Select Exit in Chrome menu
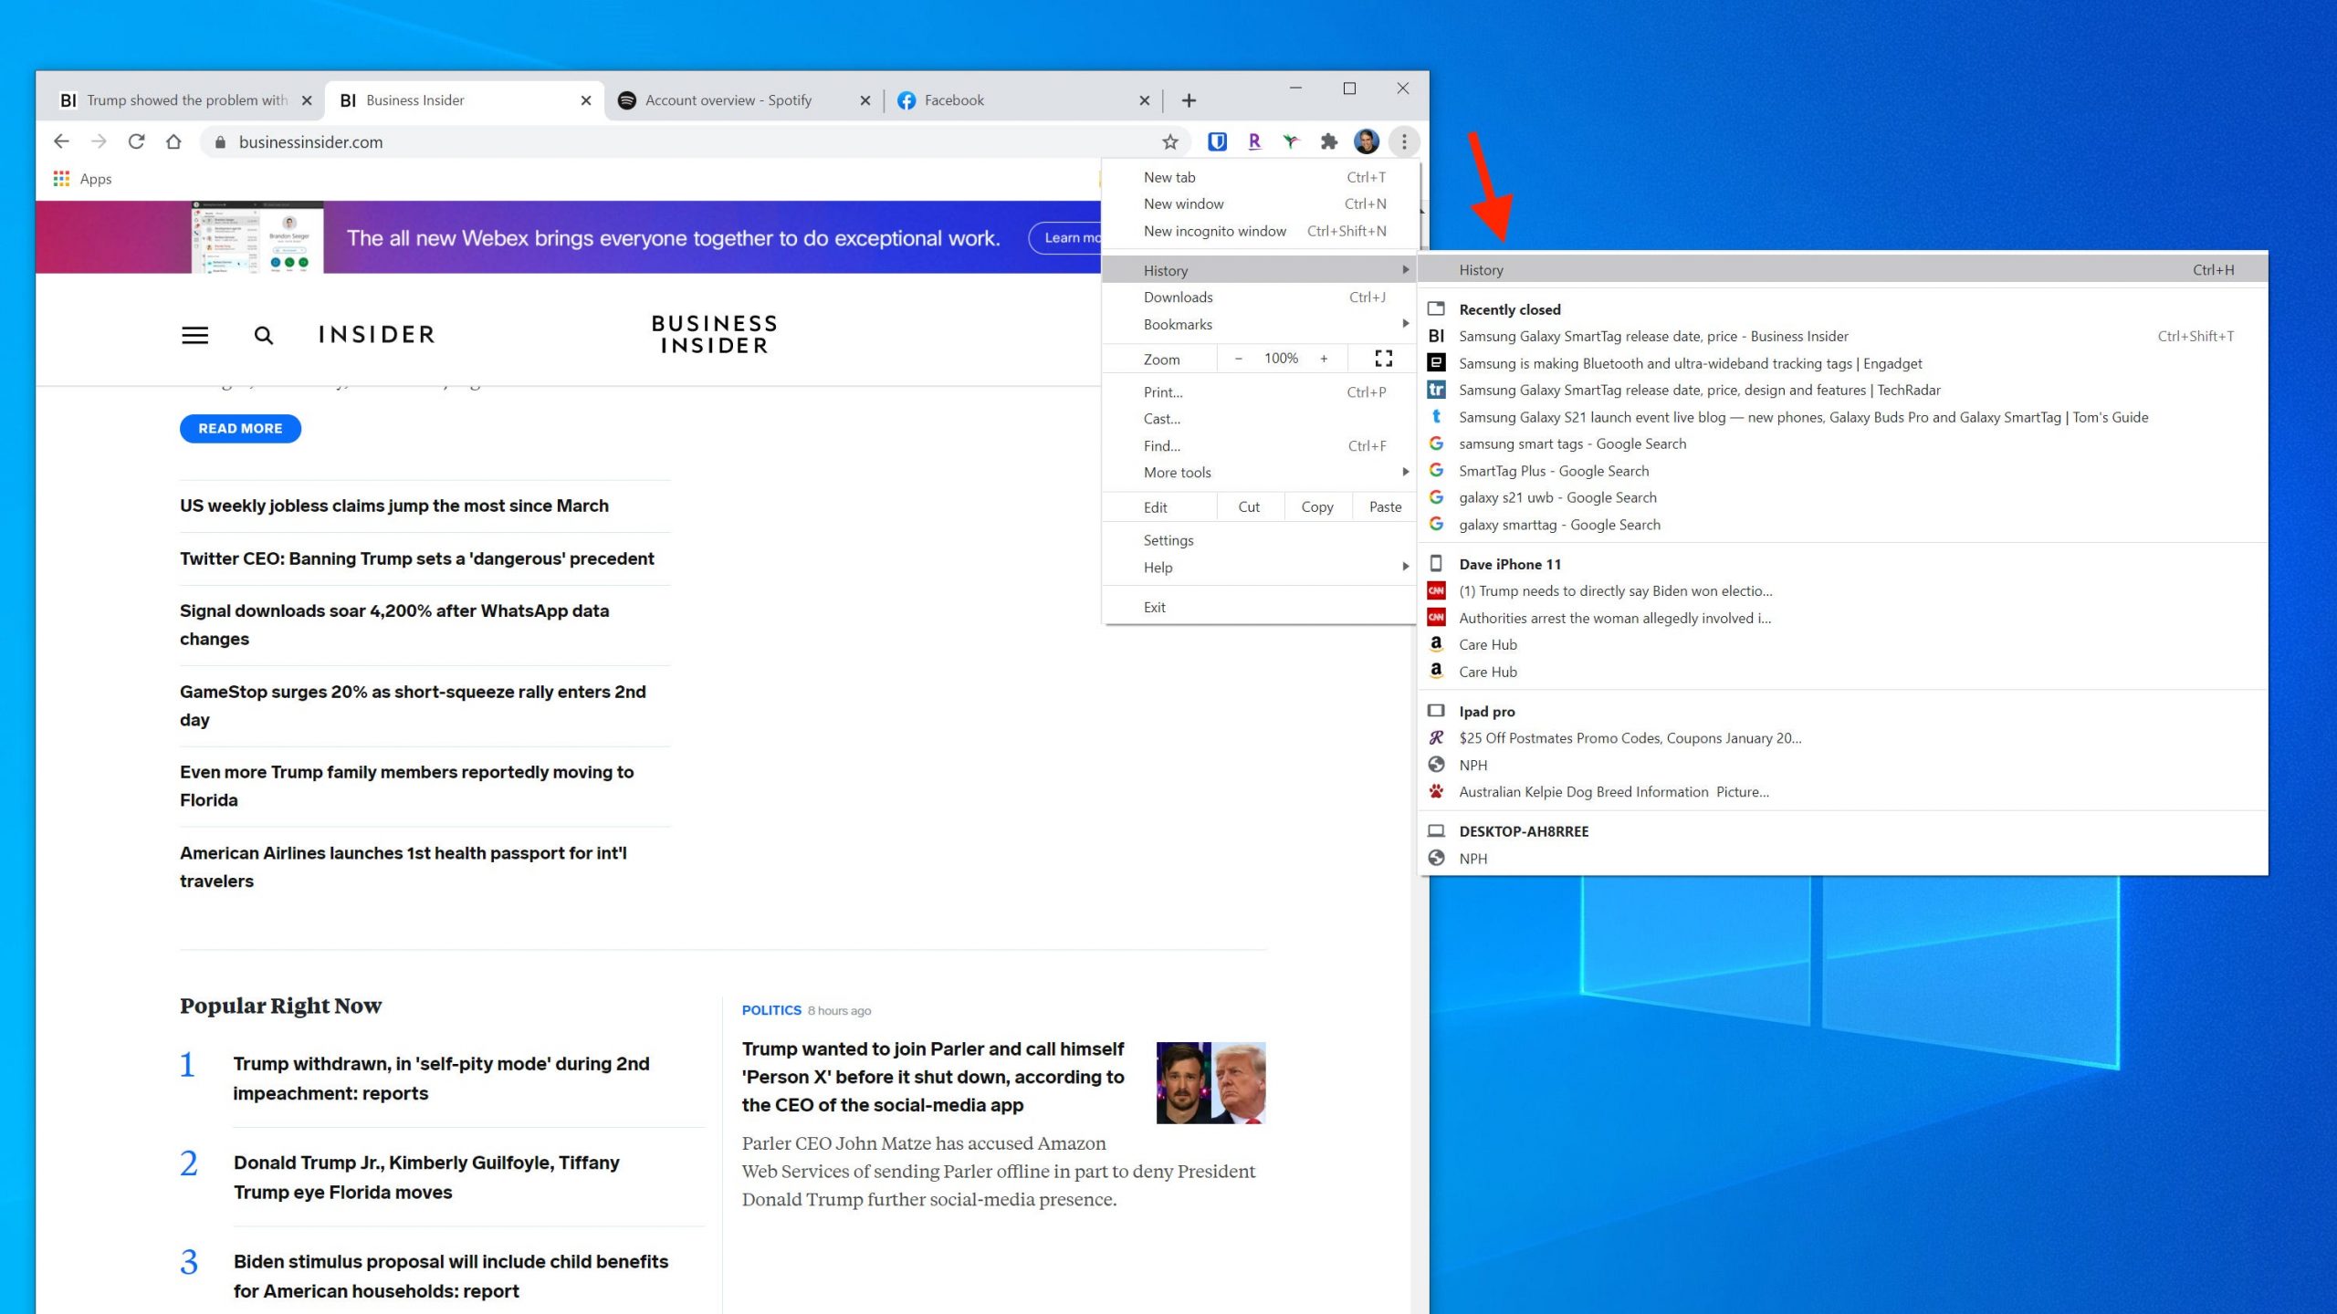 1259,607
